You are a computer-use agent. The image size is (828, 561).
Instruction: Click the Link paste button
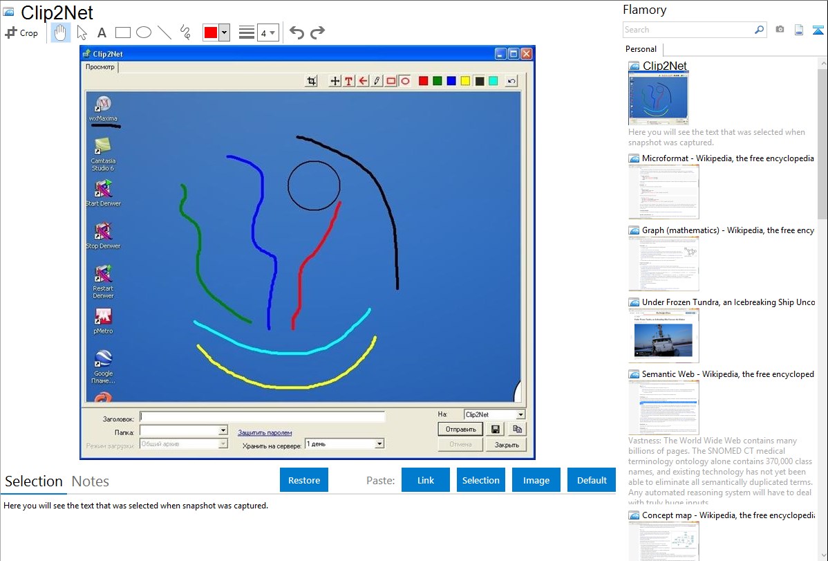pos(426,480)
